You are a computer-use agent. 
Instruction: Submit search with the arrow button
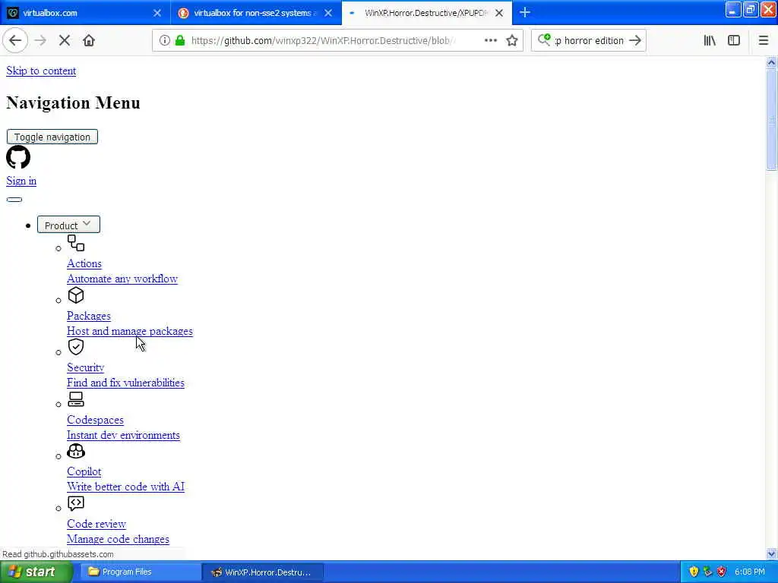tap(634, 41)
